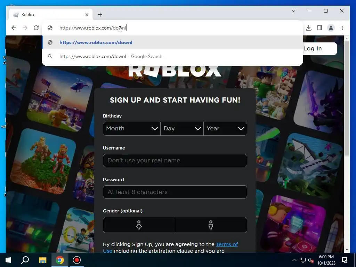
Task: Open the Year birthday dropdown
Action: click(225, 129)
